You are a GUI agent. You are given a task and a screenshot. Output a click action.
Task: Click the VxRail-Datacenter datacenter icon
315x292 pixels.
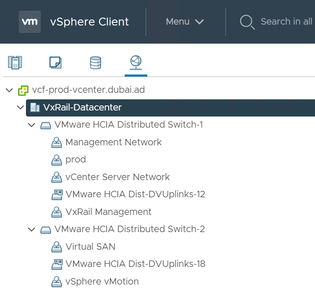35,107
